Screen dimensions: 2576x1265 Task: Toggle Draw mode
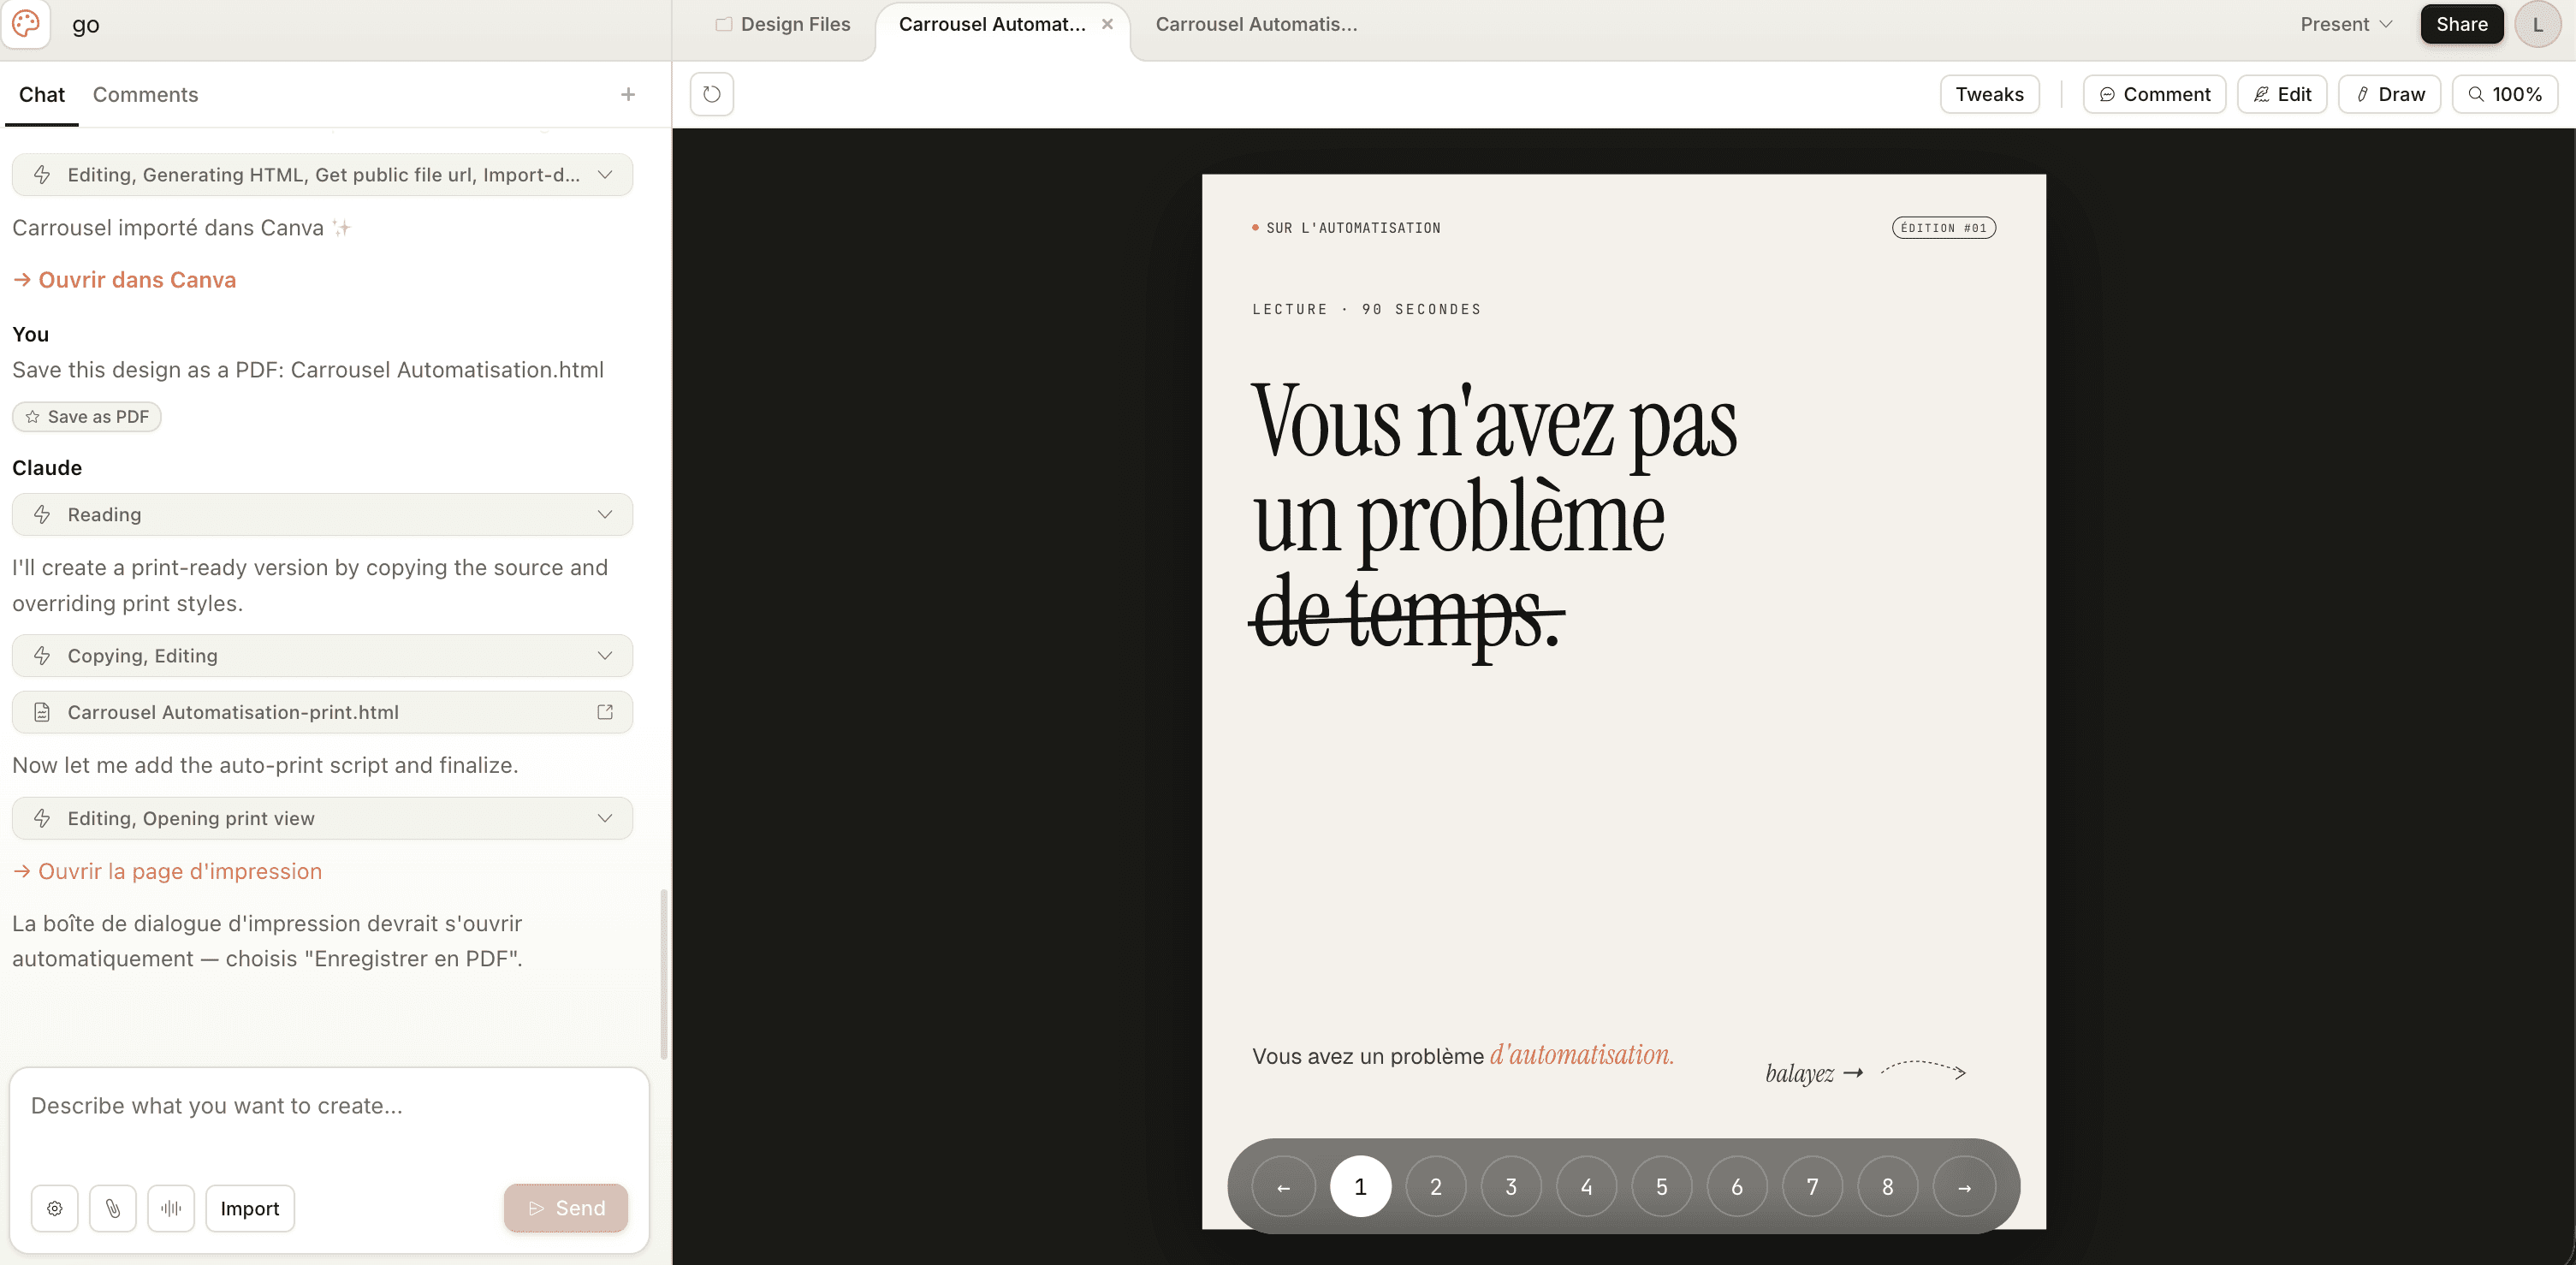[x=2389, y=94]
